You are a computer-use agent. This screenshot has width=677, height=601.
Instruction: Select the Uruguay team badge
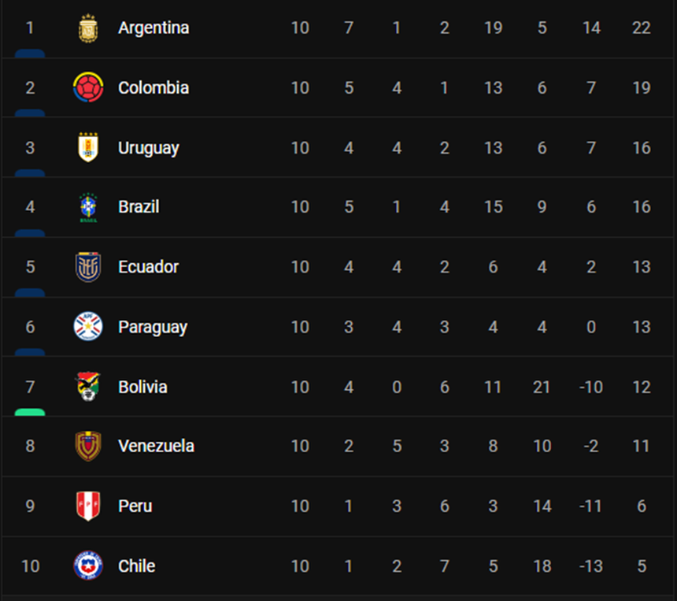(x=87, y=147)
